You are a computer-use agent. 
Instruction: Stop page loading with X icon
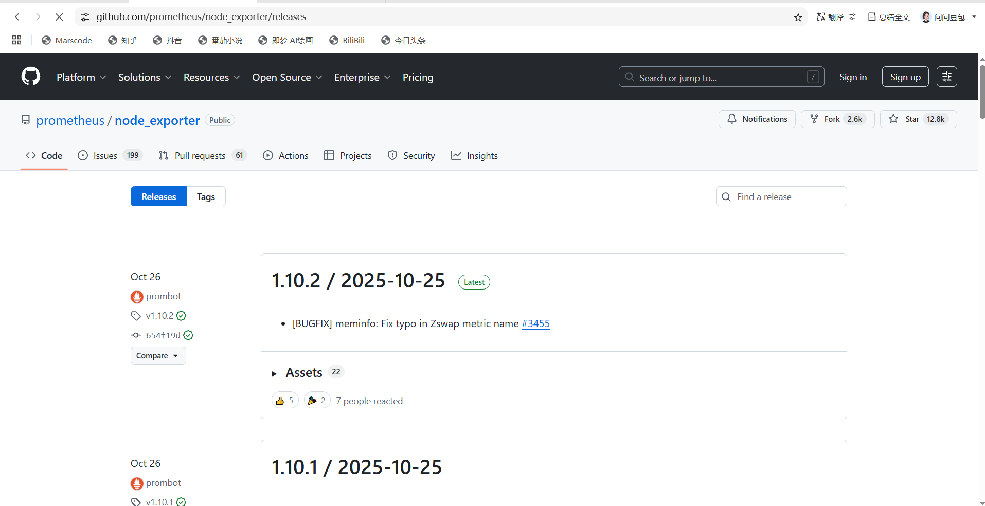(59, 17)
